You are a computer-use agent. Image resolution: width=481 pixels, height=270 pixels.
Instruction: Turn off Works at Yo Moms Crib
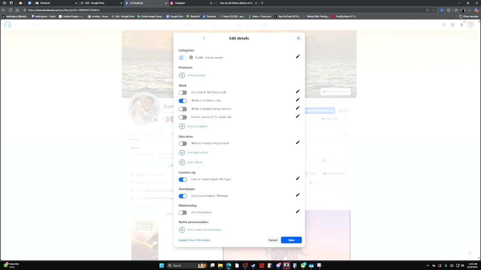coord(183,100)
